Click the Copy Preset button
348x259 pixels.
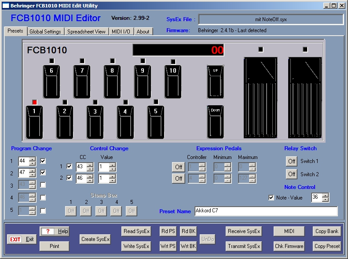tap(327, 246)
